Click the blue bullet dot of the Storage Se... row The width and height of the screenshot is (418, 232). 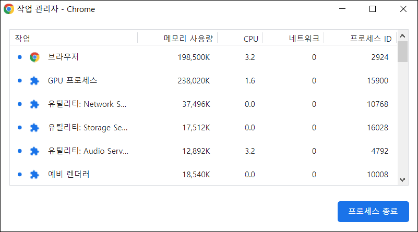(19, 127)
